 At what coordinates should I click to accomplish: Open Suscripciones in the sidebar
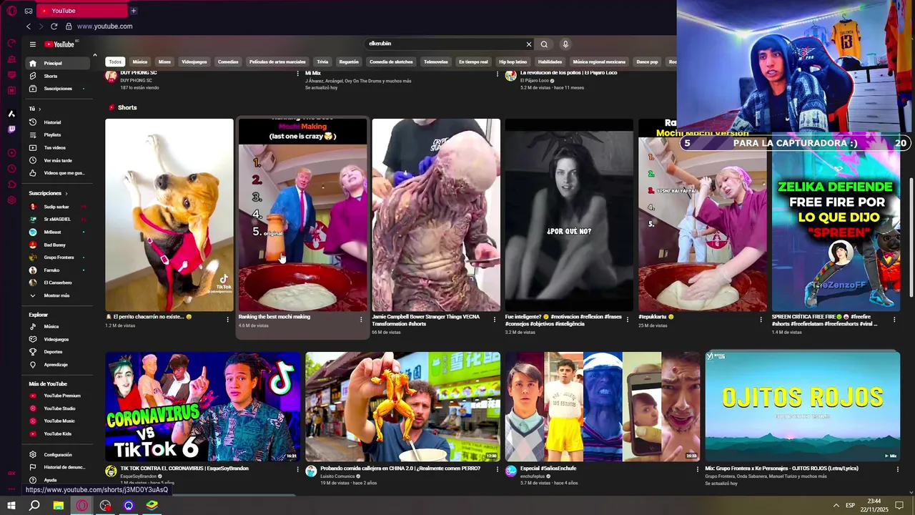[x=57, y=89]
